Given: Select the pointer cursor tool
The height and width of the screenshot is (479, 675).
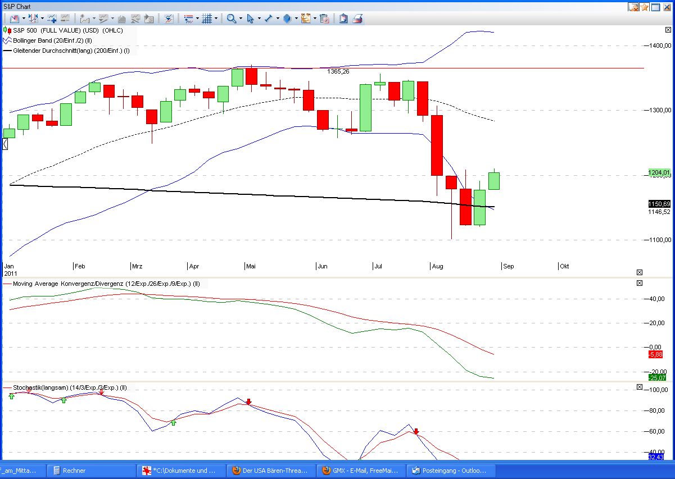Looking at the screenshot, I should point(250,19).
